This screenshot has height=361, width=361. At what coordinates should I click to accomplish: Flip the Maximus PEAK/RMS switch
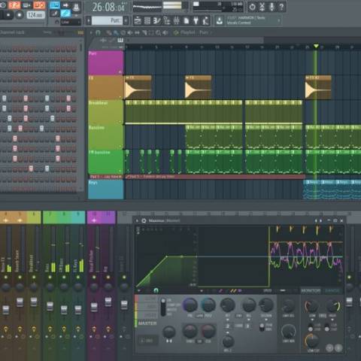262,327
